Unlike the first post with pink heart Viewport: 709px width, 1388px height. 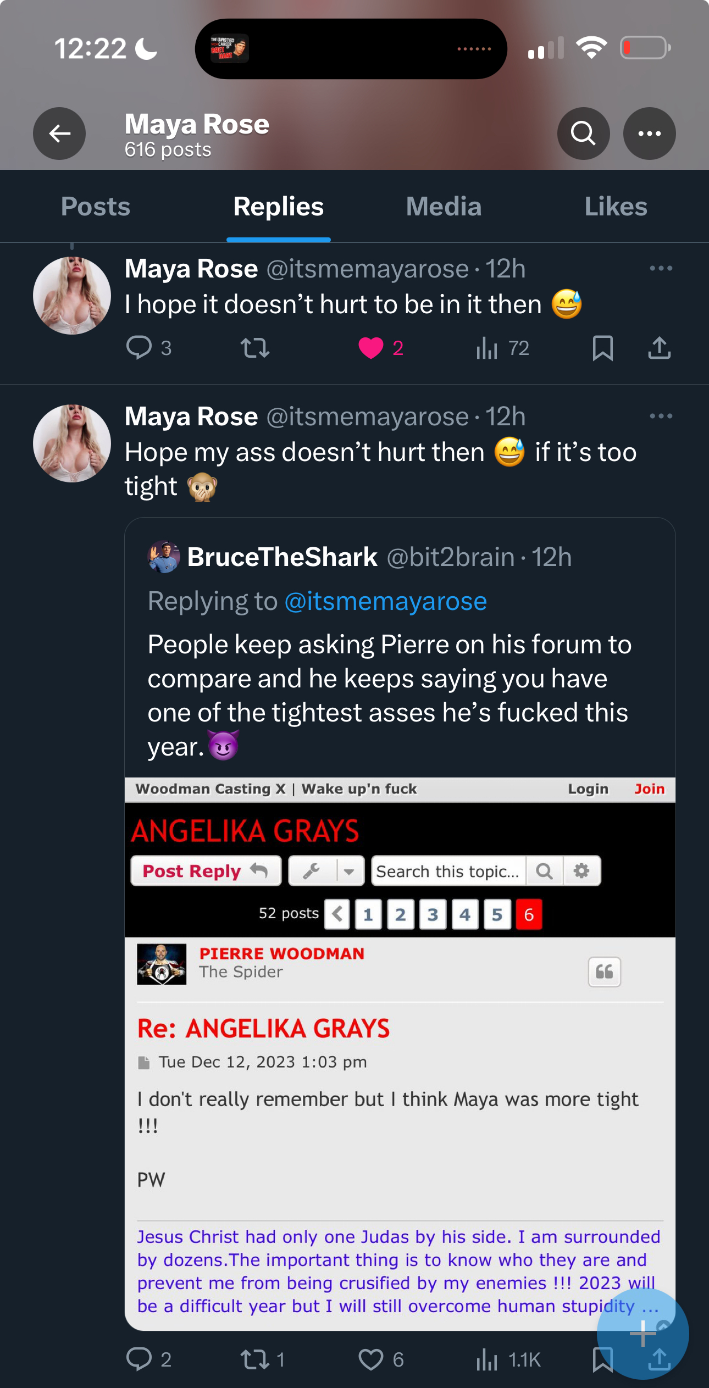coord(371,348)
